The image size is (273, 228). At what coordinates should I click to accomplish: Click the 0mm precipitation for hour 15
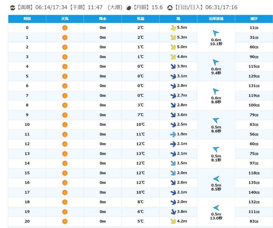point(103,173)
